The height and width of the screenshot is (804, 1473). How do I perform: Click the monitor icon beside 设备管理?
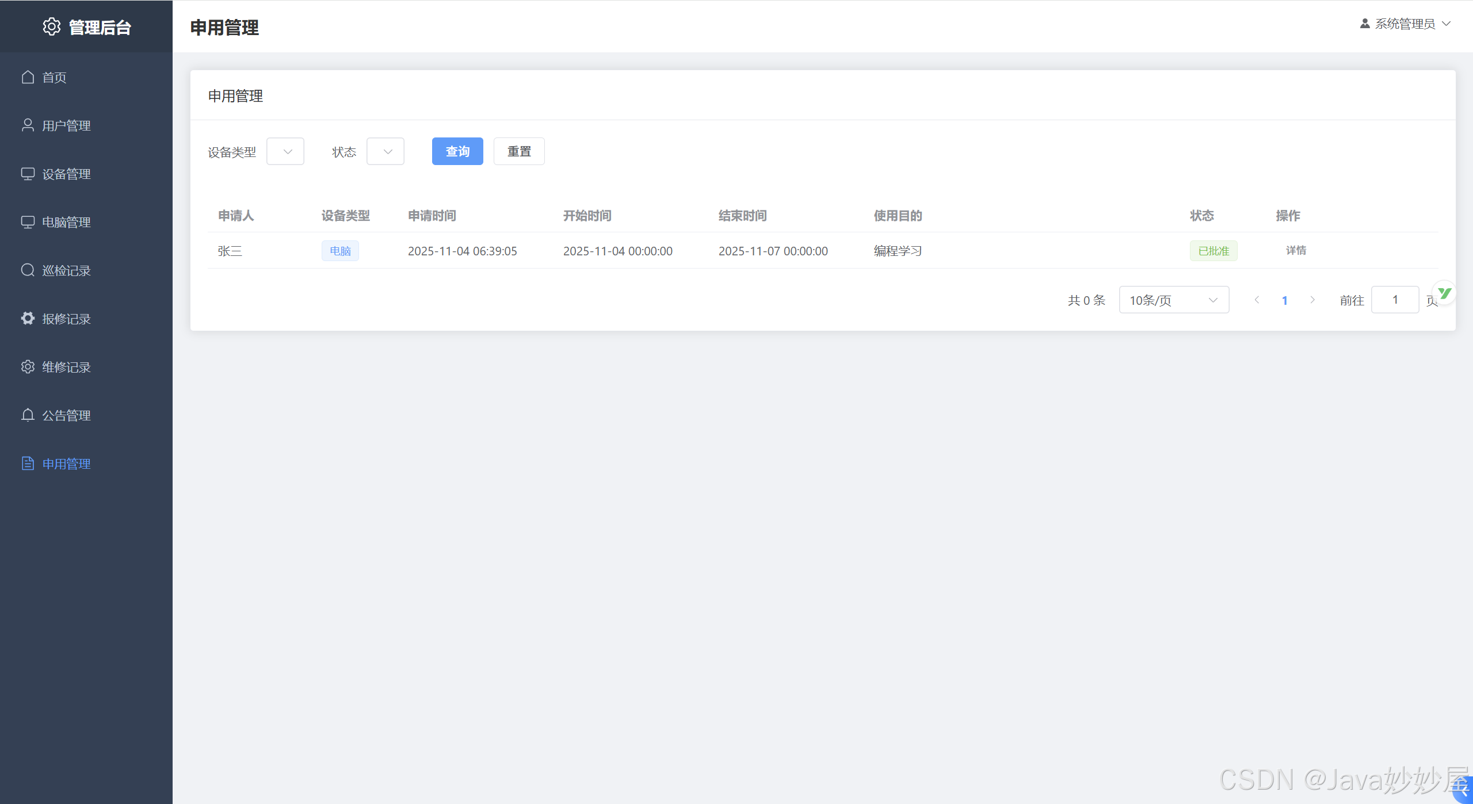click(x=28, y=174)
